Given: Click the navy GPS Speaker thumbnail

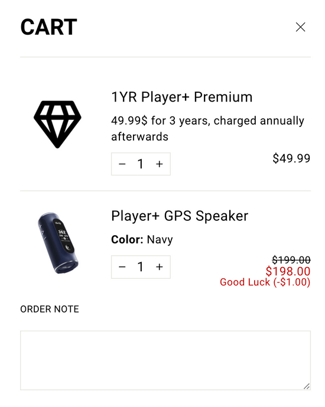Looking at the screenshot, I should (x=57, y=243).
